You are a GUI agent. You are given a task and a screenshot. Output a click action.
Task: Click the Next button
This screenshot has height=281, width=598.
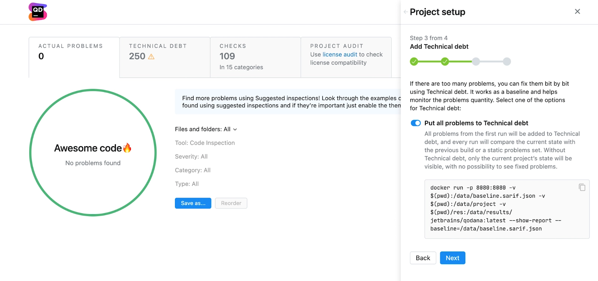(x=453, y=258)
